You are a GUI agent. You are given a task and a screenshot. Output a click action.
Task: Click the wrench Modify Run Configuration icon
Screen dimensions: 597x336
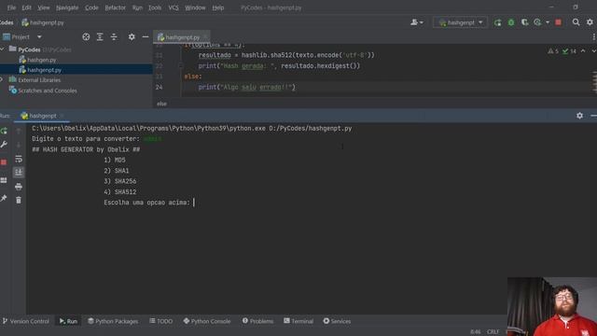pyautogui.click(x=4, y=145)
